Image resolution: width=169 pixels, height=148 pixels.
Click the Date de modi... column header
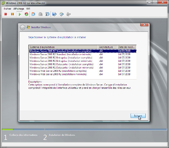(x=126, y=47)
